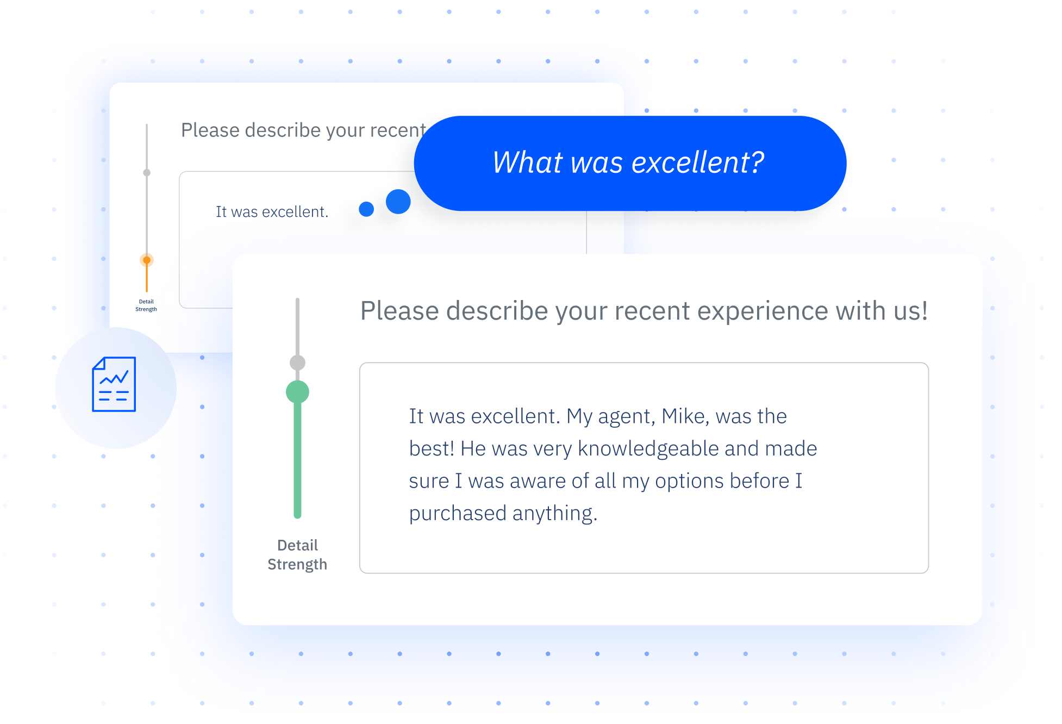Click the "Detail Strength" label under the green slider
The image size is (1062, 724).
297,555
